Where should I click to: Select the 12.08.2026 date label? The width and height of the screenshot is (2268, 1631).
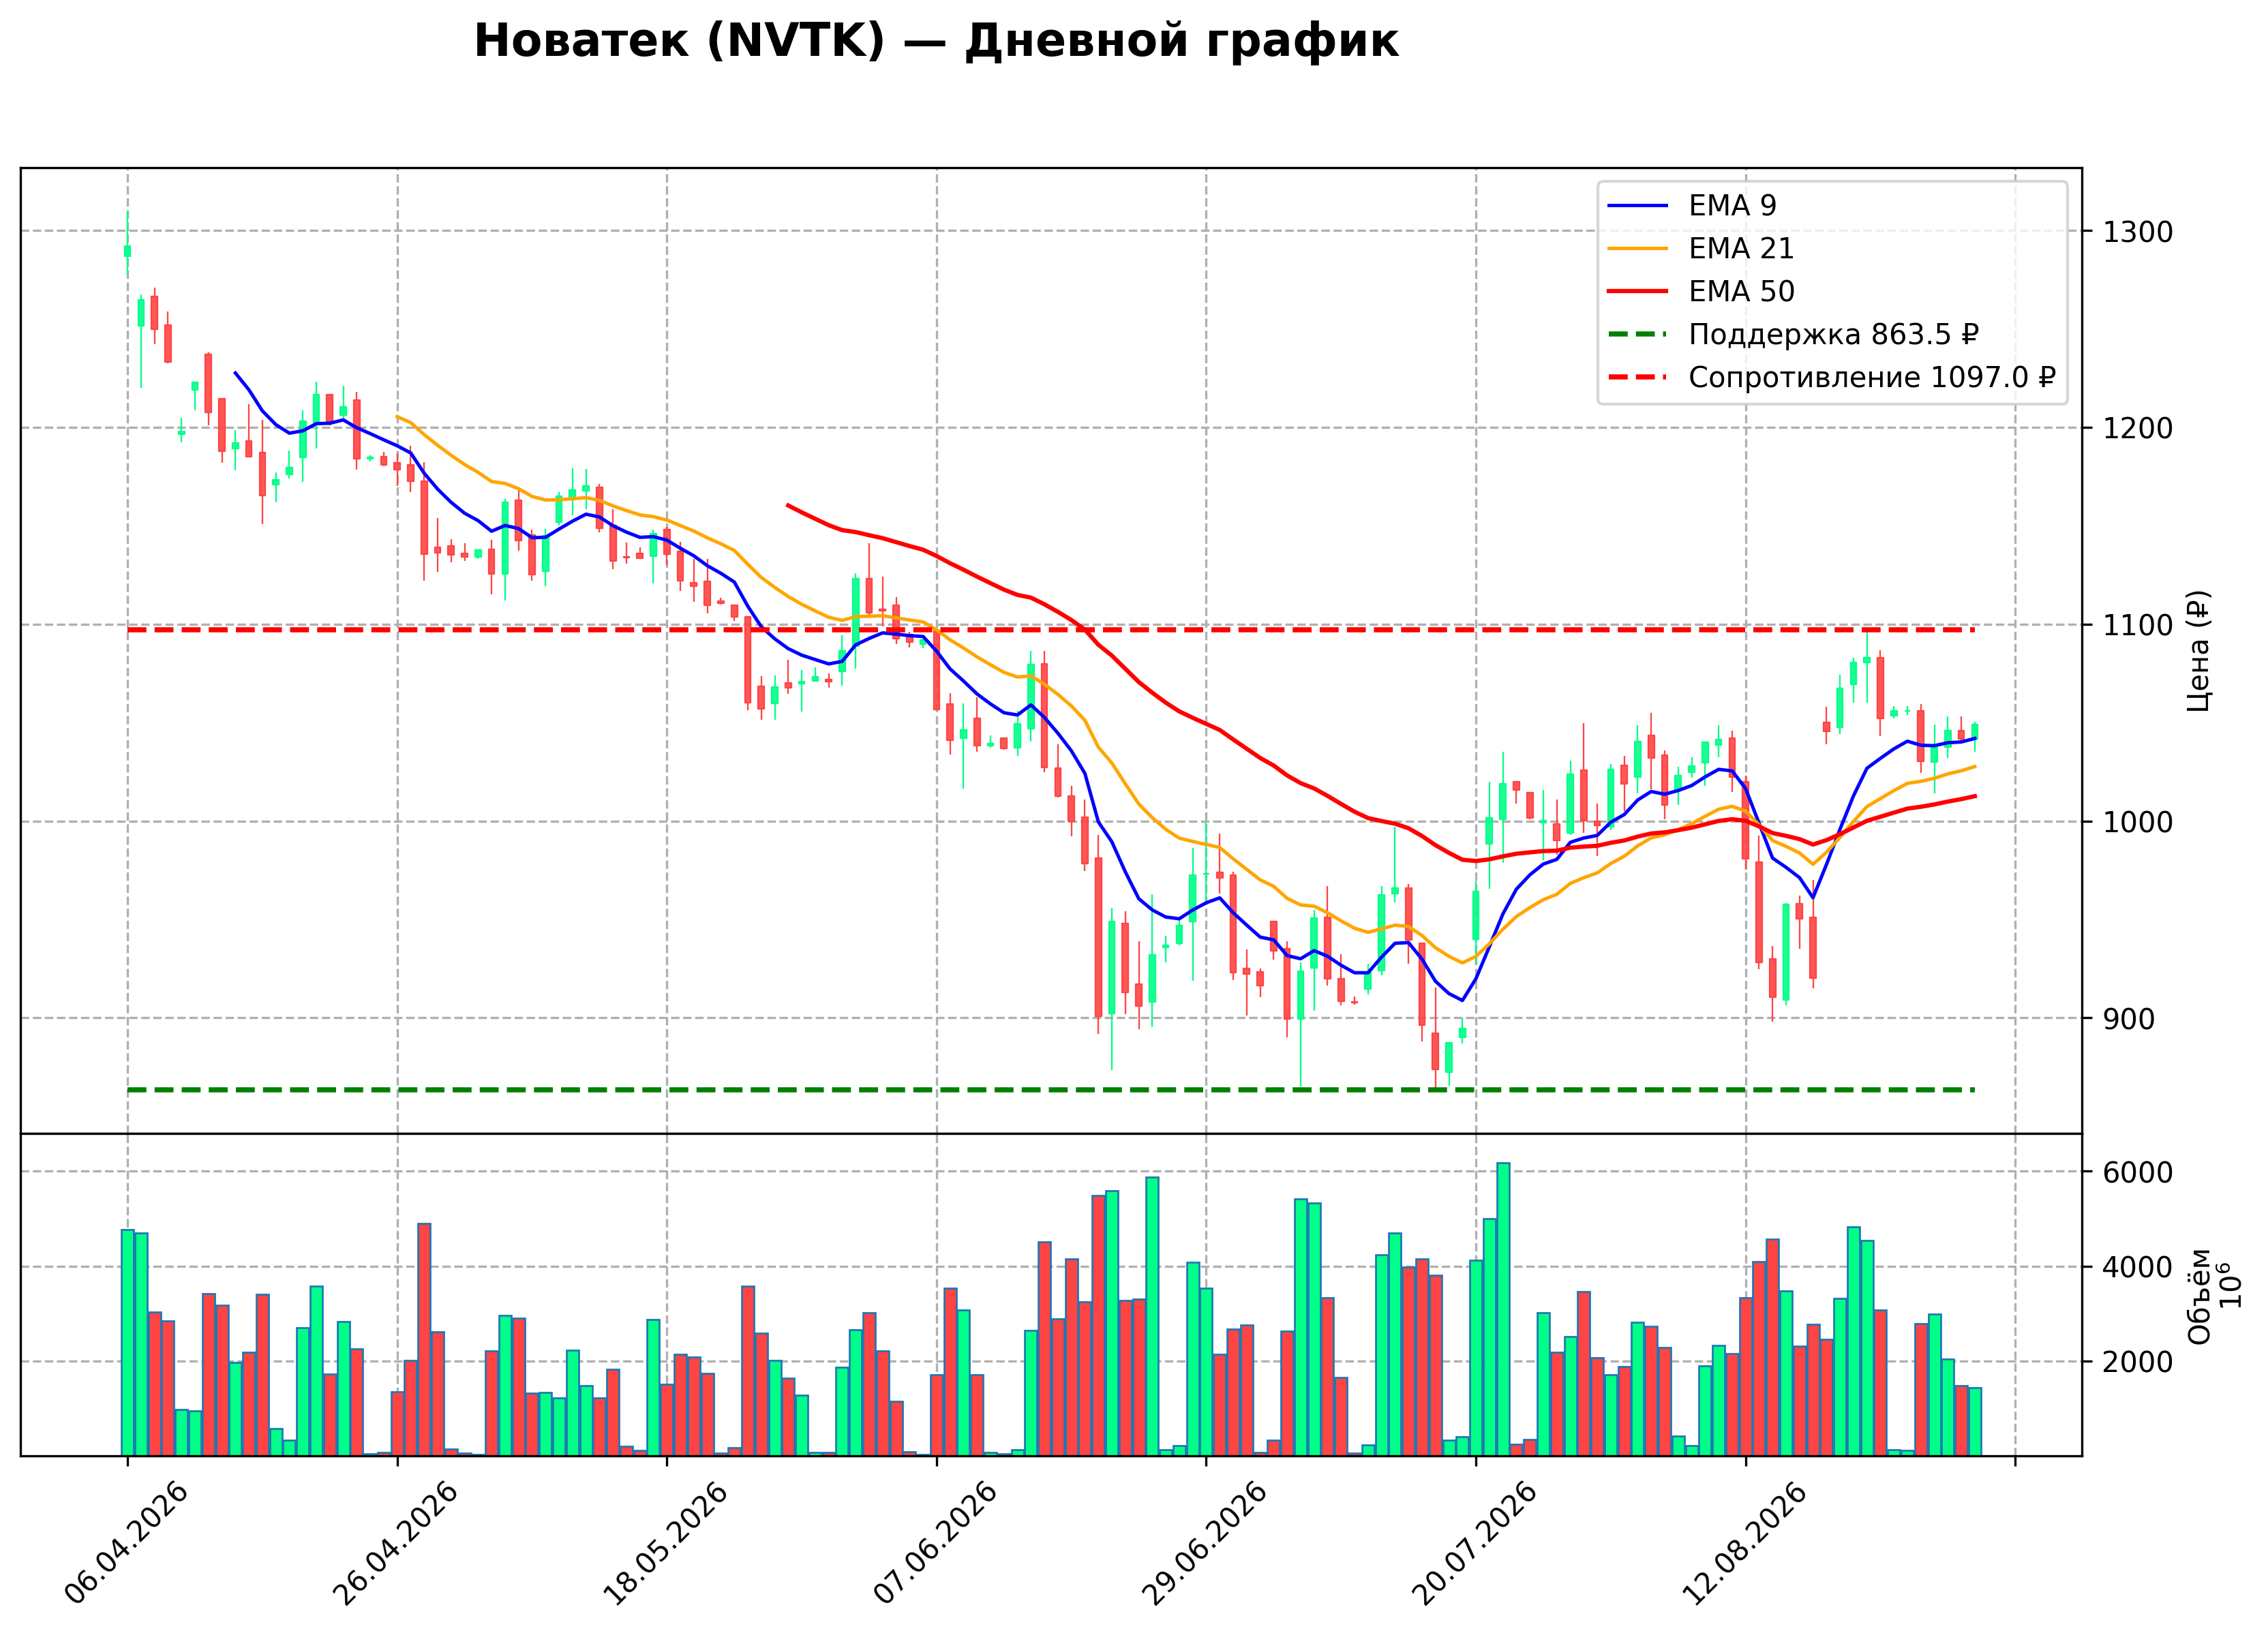click(x=1745, y=1544)
